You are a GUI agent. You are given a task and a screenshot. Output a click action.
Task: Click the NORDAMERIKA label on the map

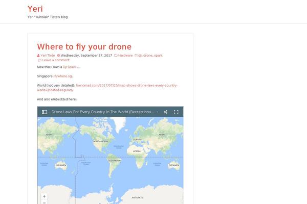click(101, 141)
